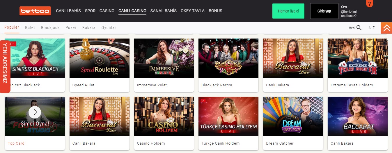Open the Dream Catcher game thumbnail
The height and width of the screenshot is (153, 392).
(x=293, y=116)
